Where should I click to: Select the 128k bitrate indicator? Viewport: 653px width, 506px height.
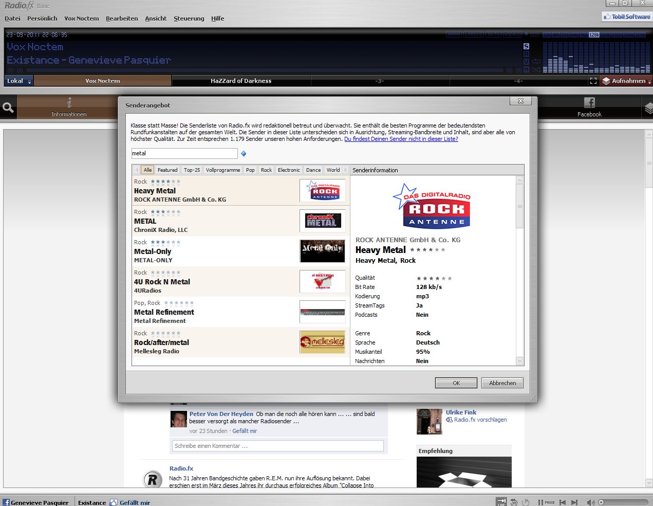point(594,34)
